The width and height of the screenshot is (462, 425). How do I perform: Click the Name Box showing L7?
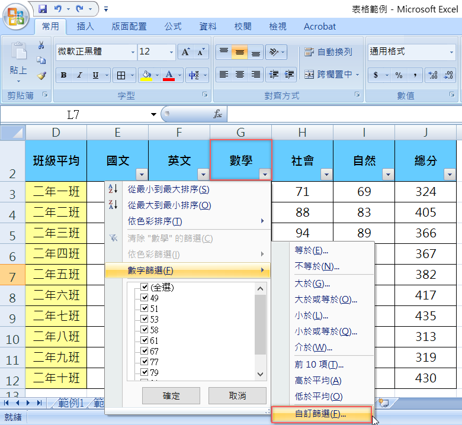pyautogui.click(x=74, y=114)
